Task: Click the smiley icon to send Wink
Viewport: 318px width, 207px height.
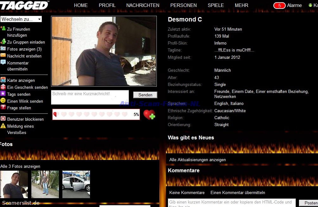Action: (3, 101)
